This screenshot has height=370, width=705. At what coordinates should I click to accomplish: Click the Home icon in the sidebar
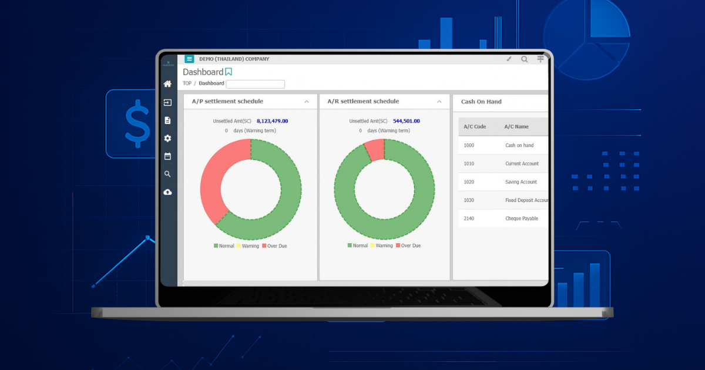167,84
